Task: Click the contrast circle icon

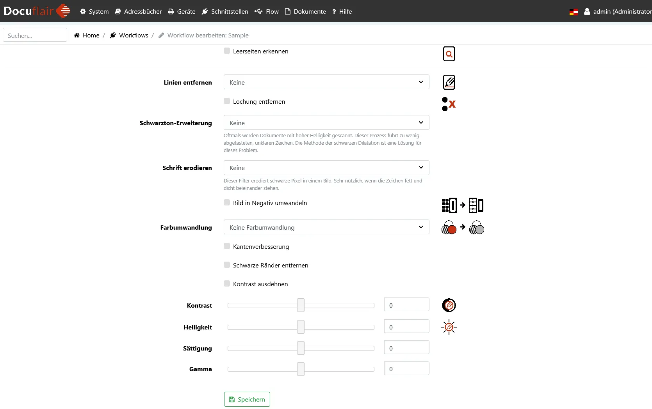Action: click(x=449, y=305)
